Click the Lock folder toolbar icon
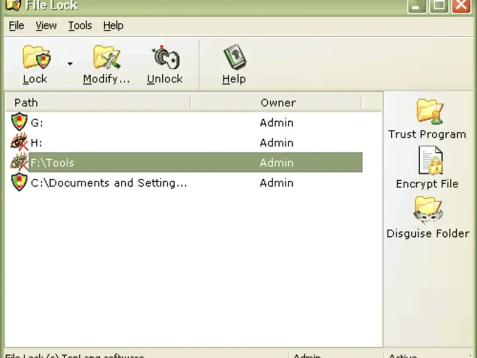The width and height of the screenshot is (477, 358). click(x=36, y=57)
